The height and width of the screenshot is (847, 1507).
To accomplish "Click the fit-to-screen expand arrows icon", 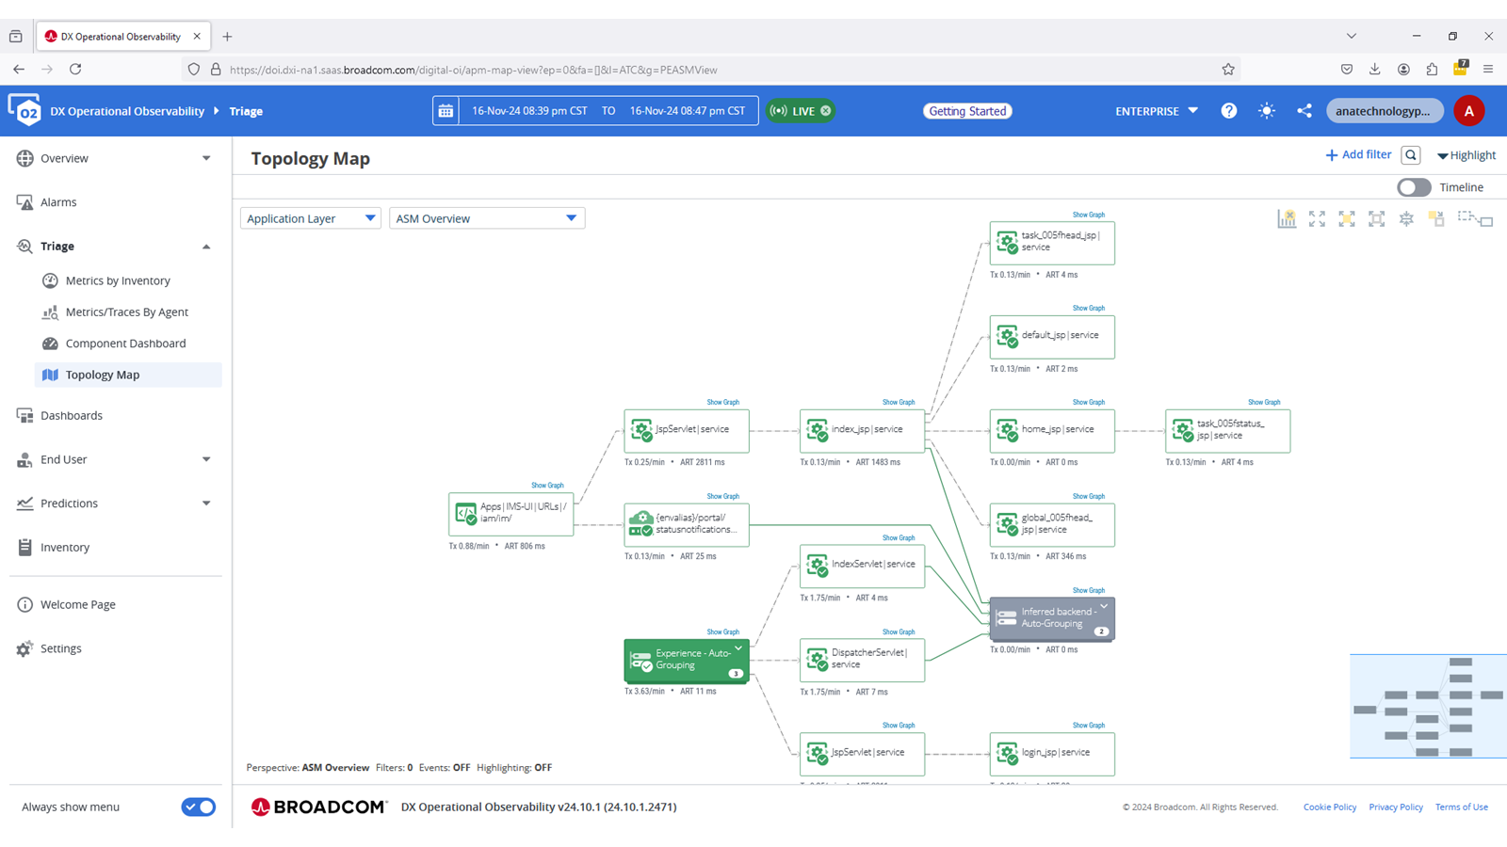I will tap(1317, 219).
